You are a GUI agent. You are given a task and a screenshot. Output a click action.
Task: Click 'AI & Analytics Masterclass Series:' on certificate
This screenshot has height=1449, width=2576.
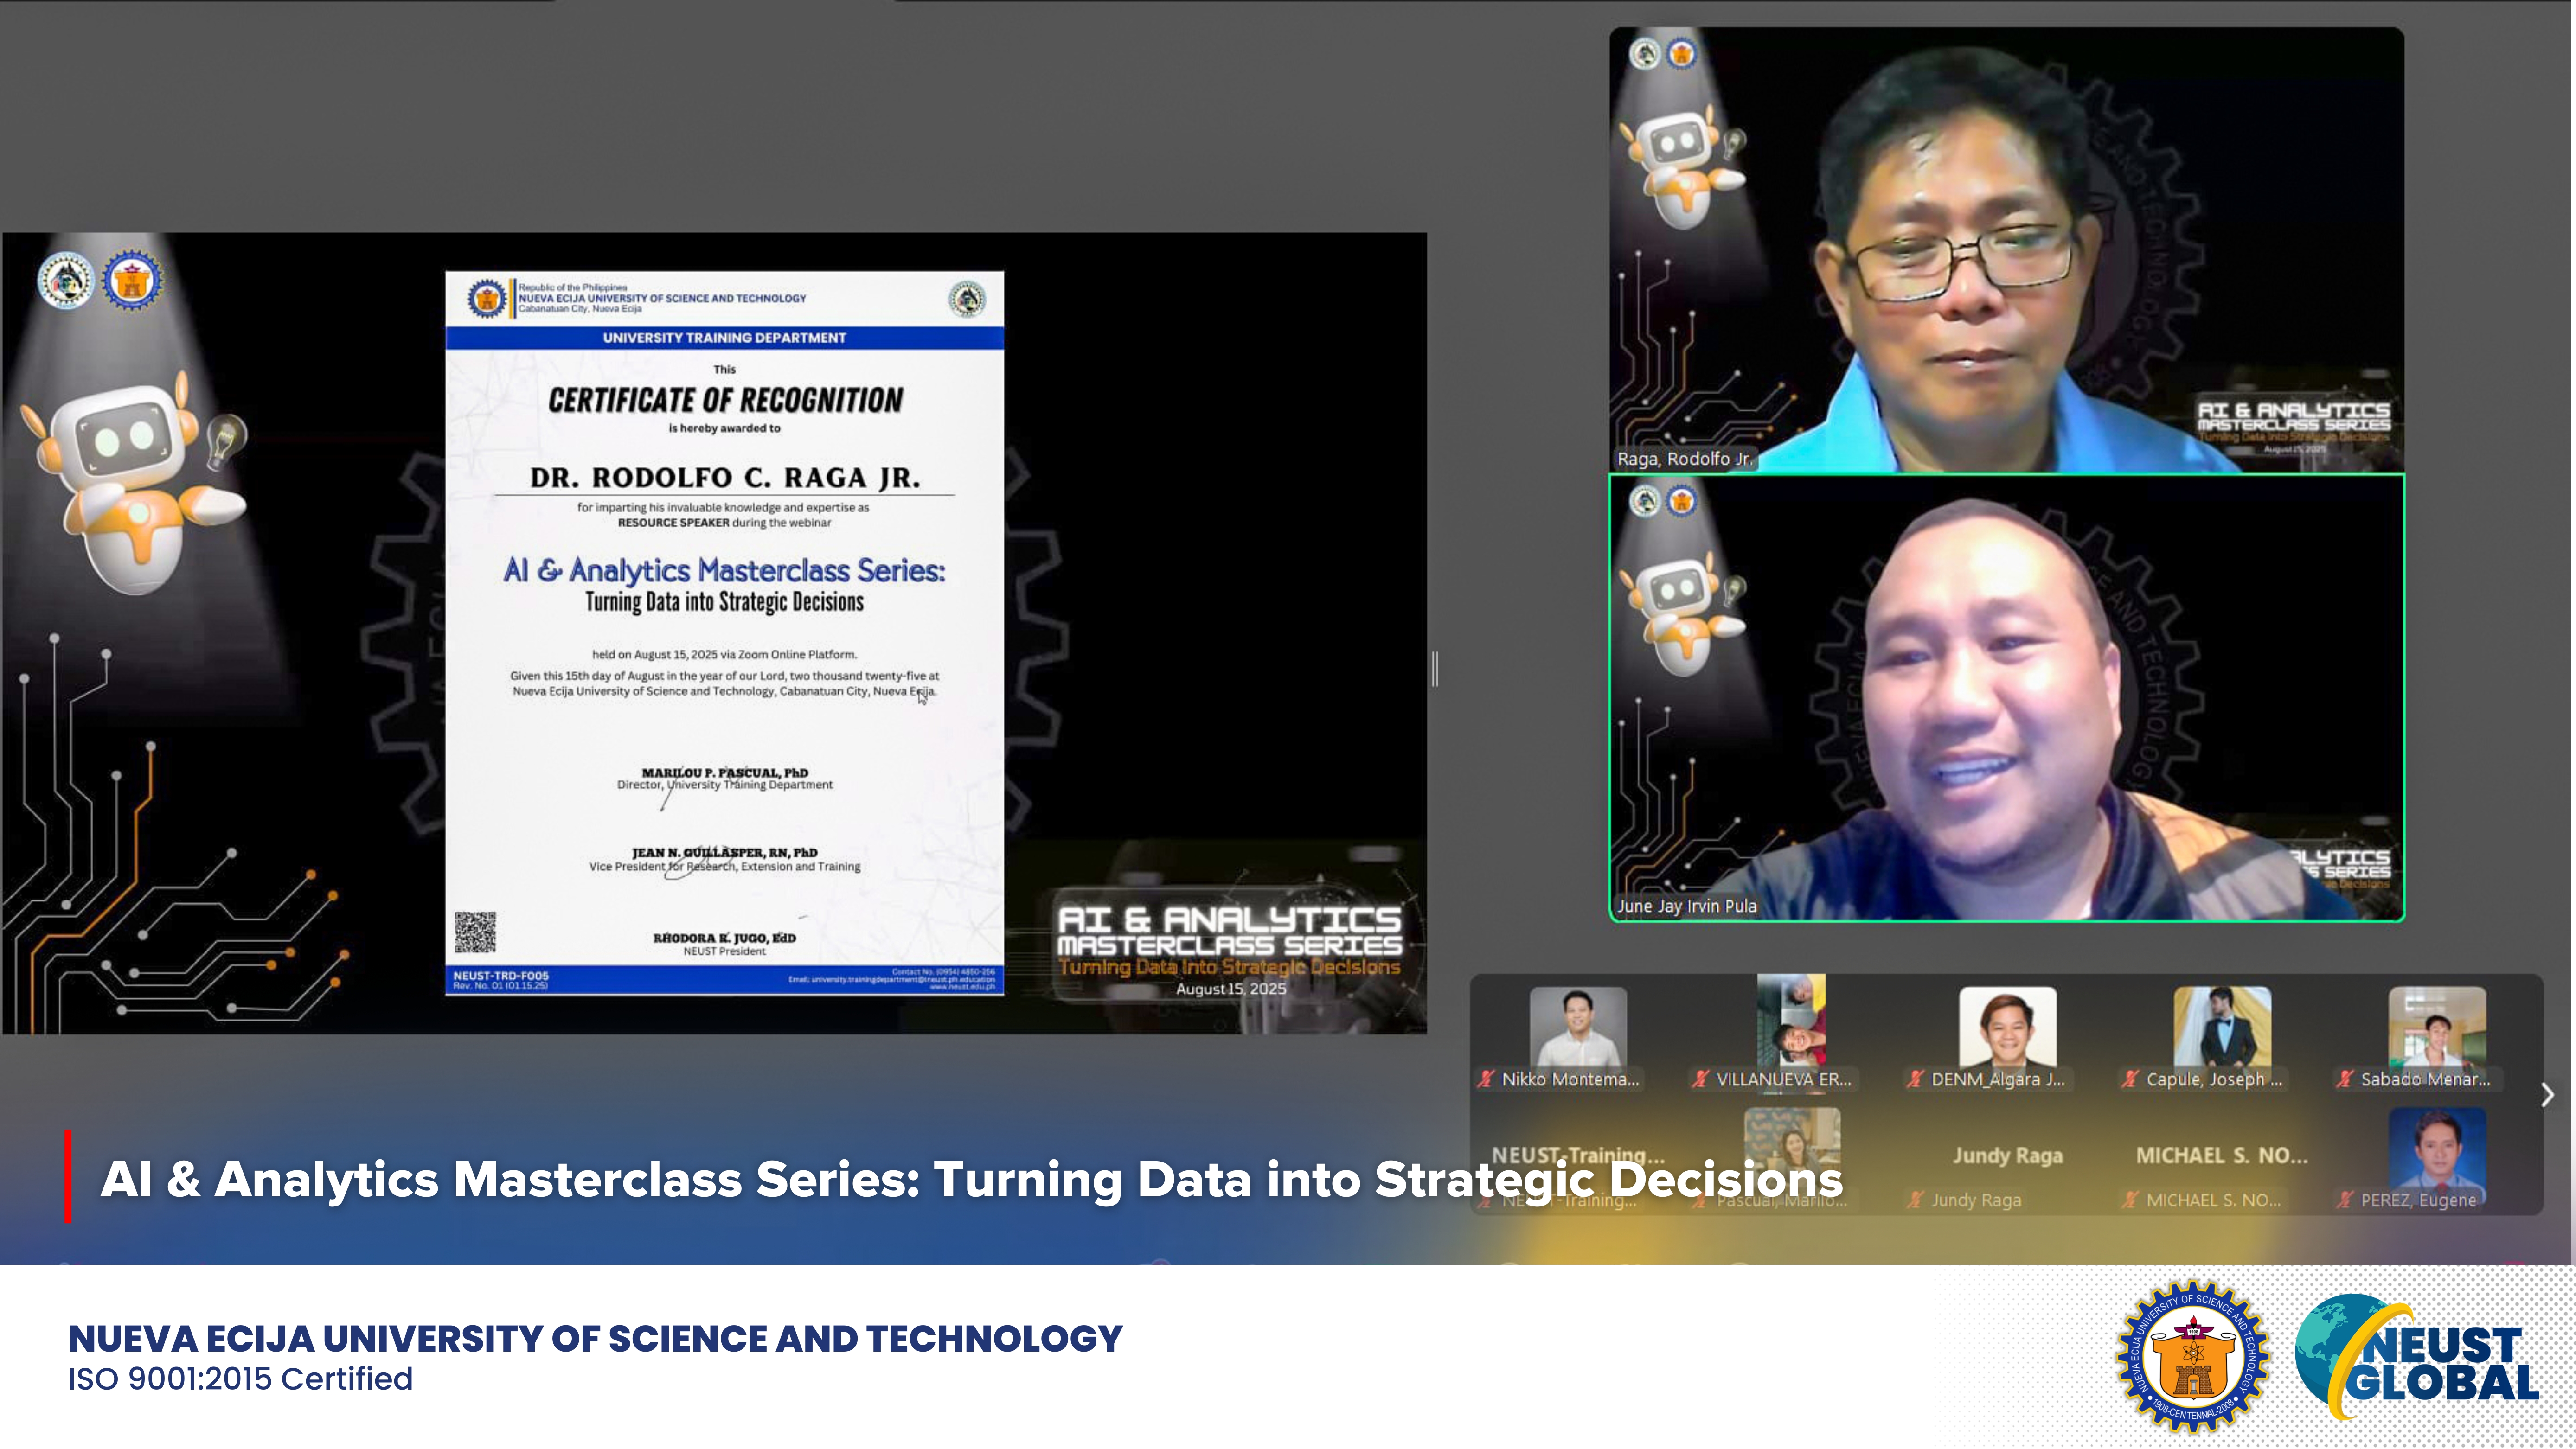click(x=724, y=570)
